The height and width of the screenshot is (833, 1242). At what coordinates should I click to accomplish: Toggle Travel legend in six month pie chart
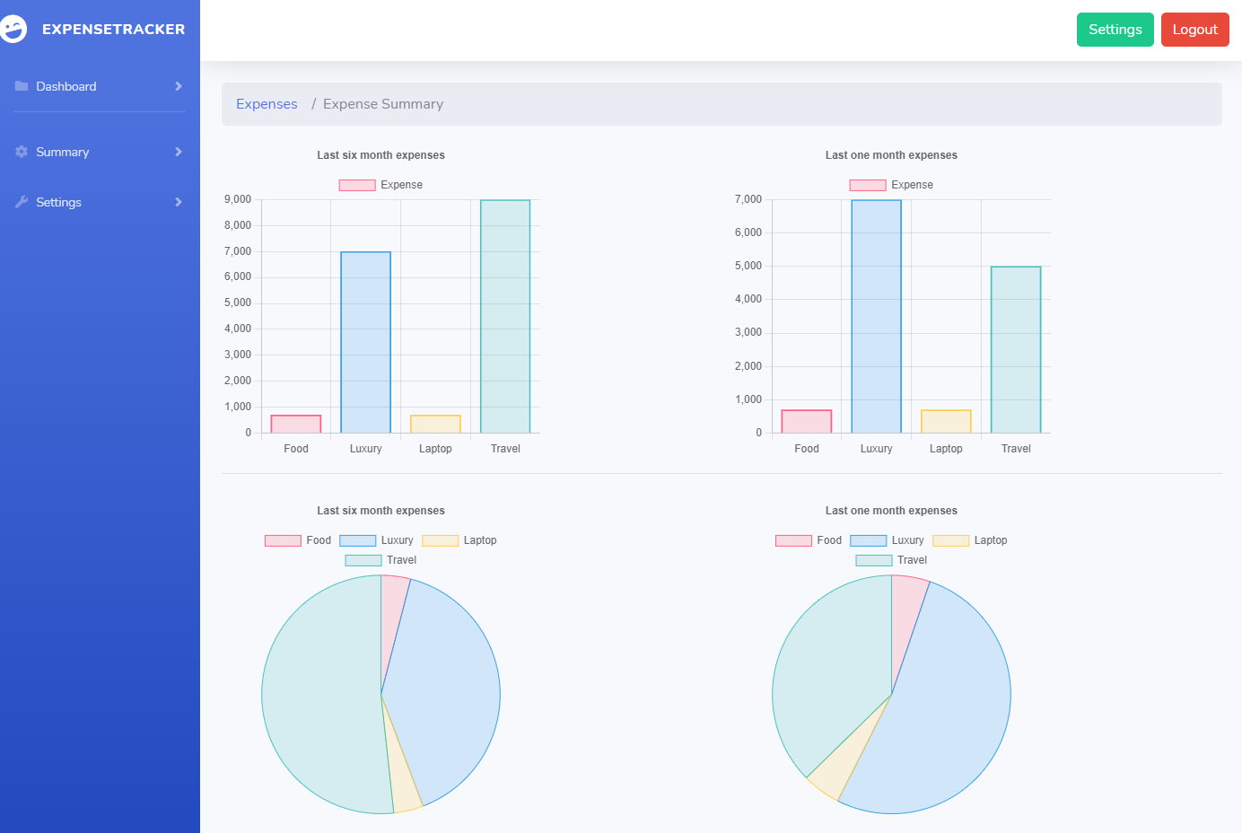tap(380, 560)
